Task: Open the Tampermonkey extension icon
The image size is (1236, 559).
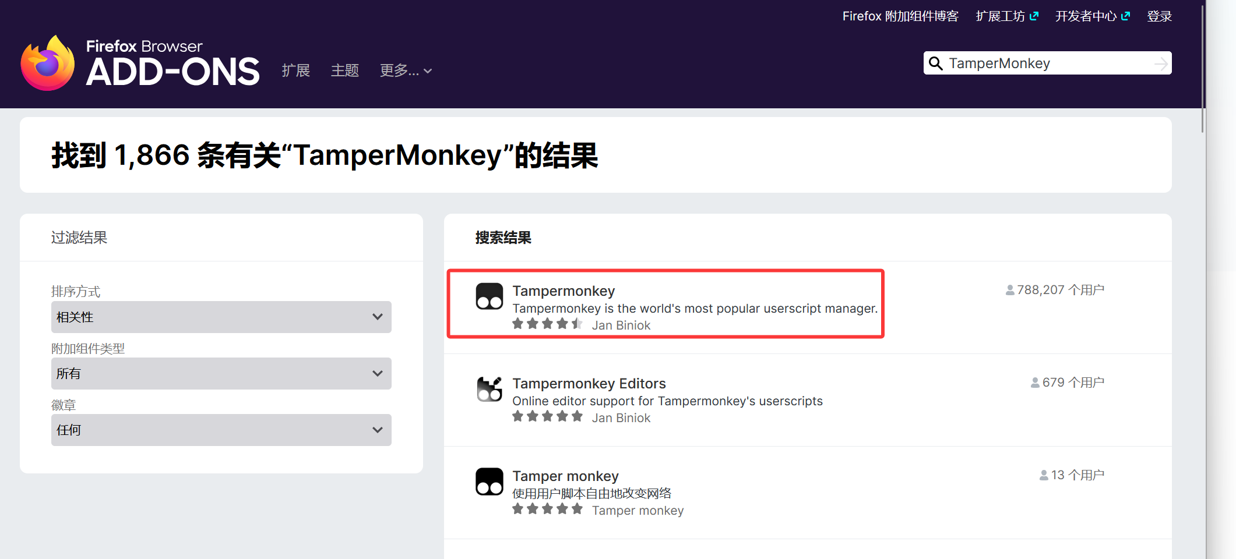Action: (x=490, y=296)
